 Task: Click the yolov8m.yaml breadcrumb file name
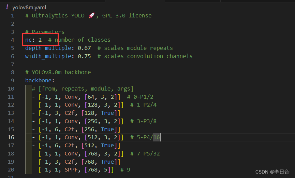pyautogui.click(x=29, y=8)
